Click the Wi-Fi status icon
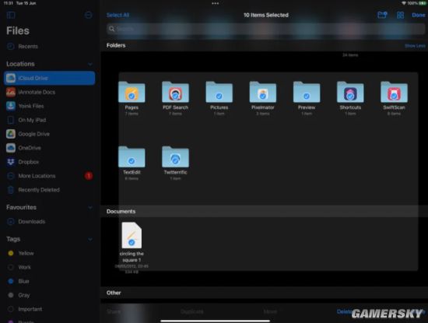428x323 pixels. tap(404, 3)
